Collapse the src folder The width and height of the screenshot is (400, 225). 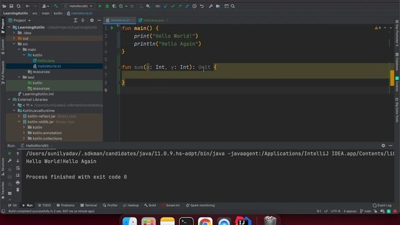[14, 44]
